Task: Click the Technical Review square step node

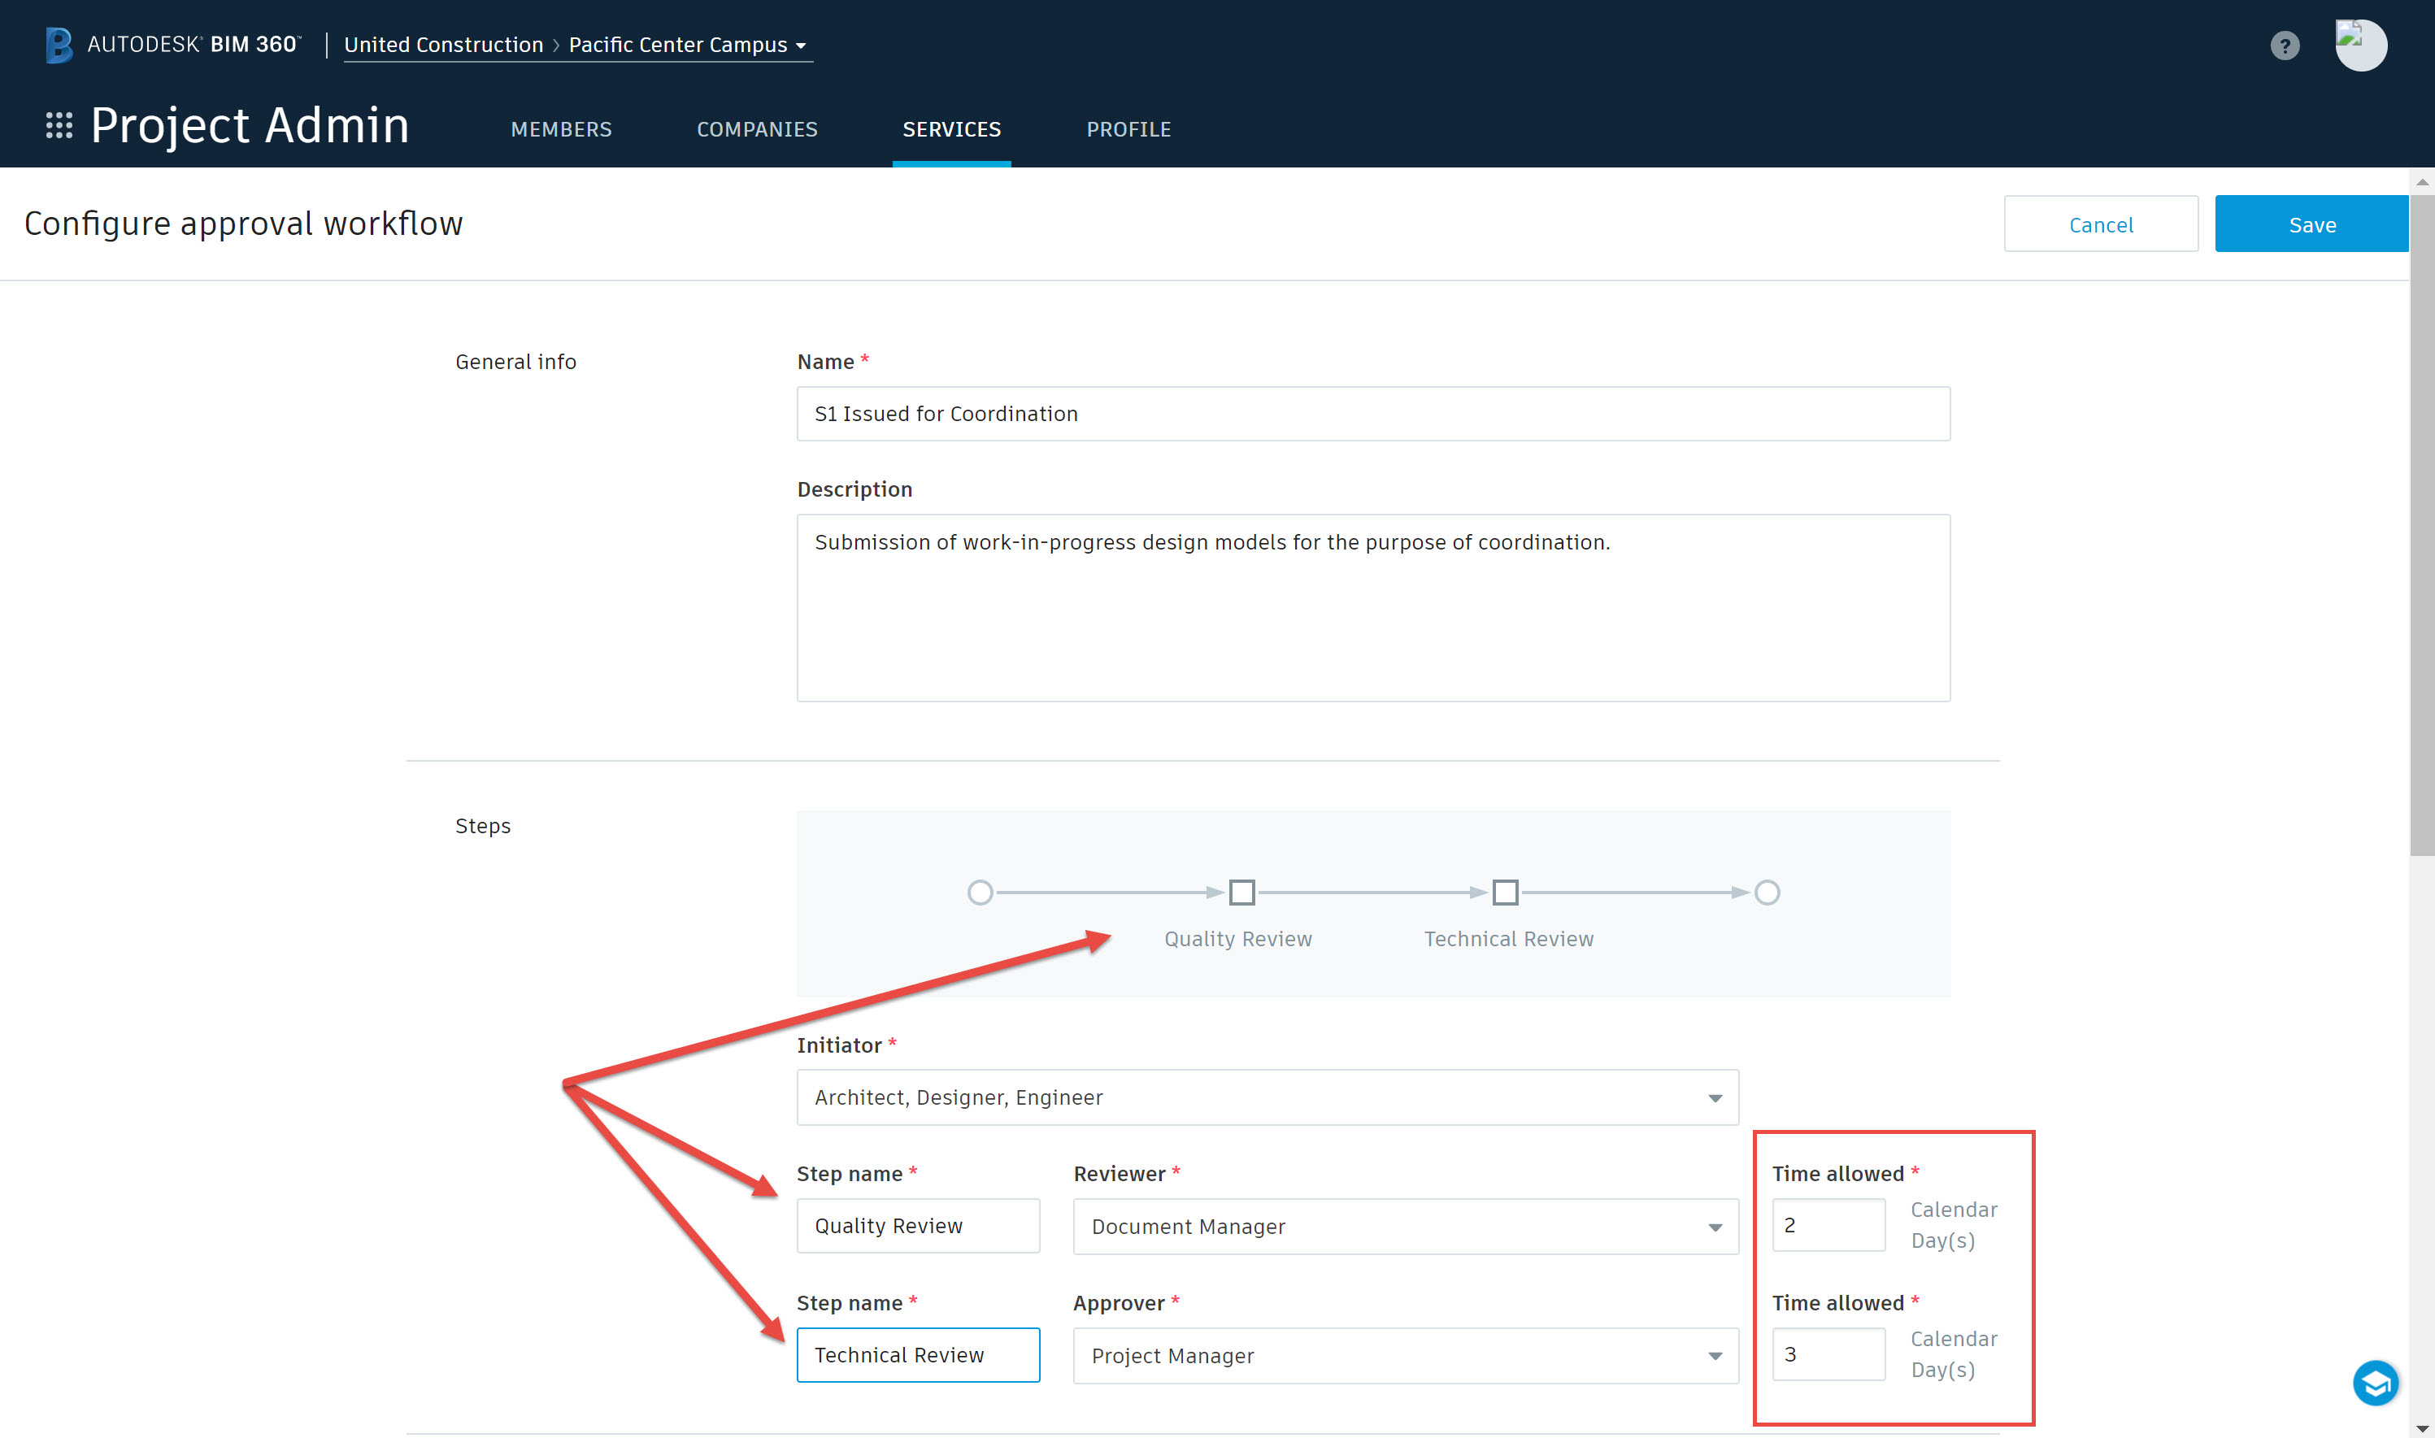Action: (x=1505, y=893)
